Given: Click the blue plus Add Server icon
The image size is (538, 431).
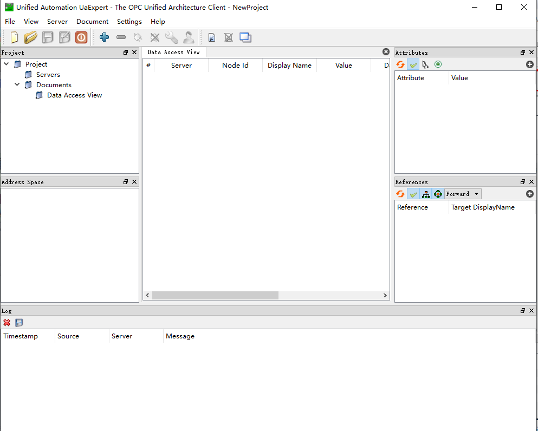Looking at the screenshot, I should click(x=105, y=37).
